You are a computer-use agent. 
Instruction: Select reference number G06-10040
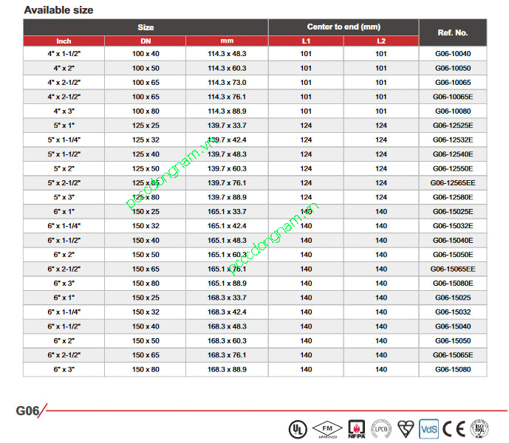pyautogui.click(x=453, y=54)
